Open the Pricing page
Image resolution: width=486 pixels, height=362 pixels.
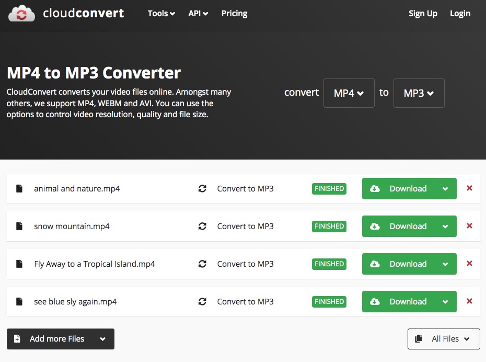point(234,13)
